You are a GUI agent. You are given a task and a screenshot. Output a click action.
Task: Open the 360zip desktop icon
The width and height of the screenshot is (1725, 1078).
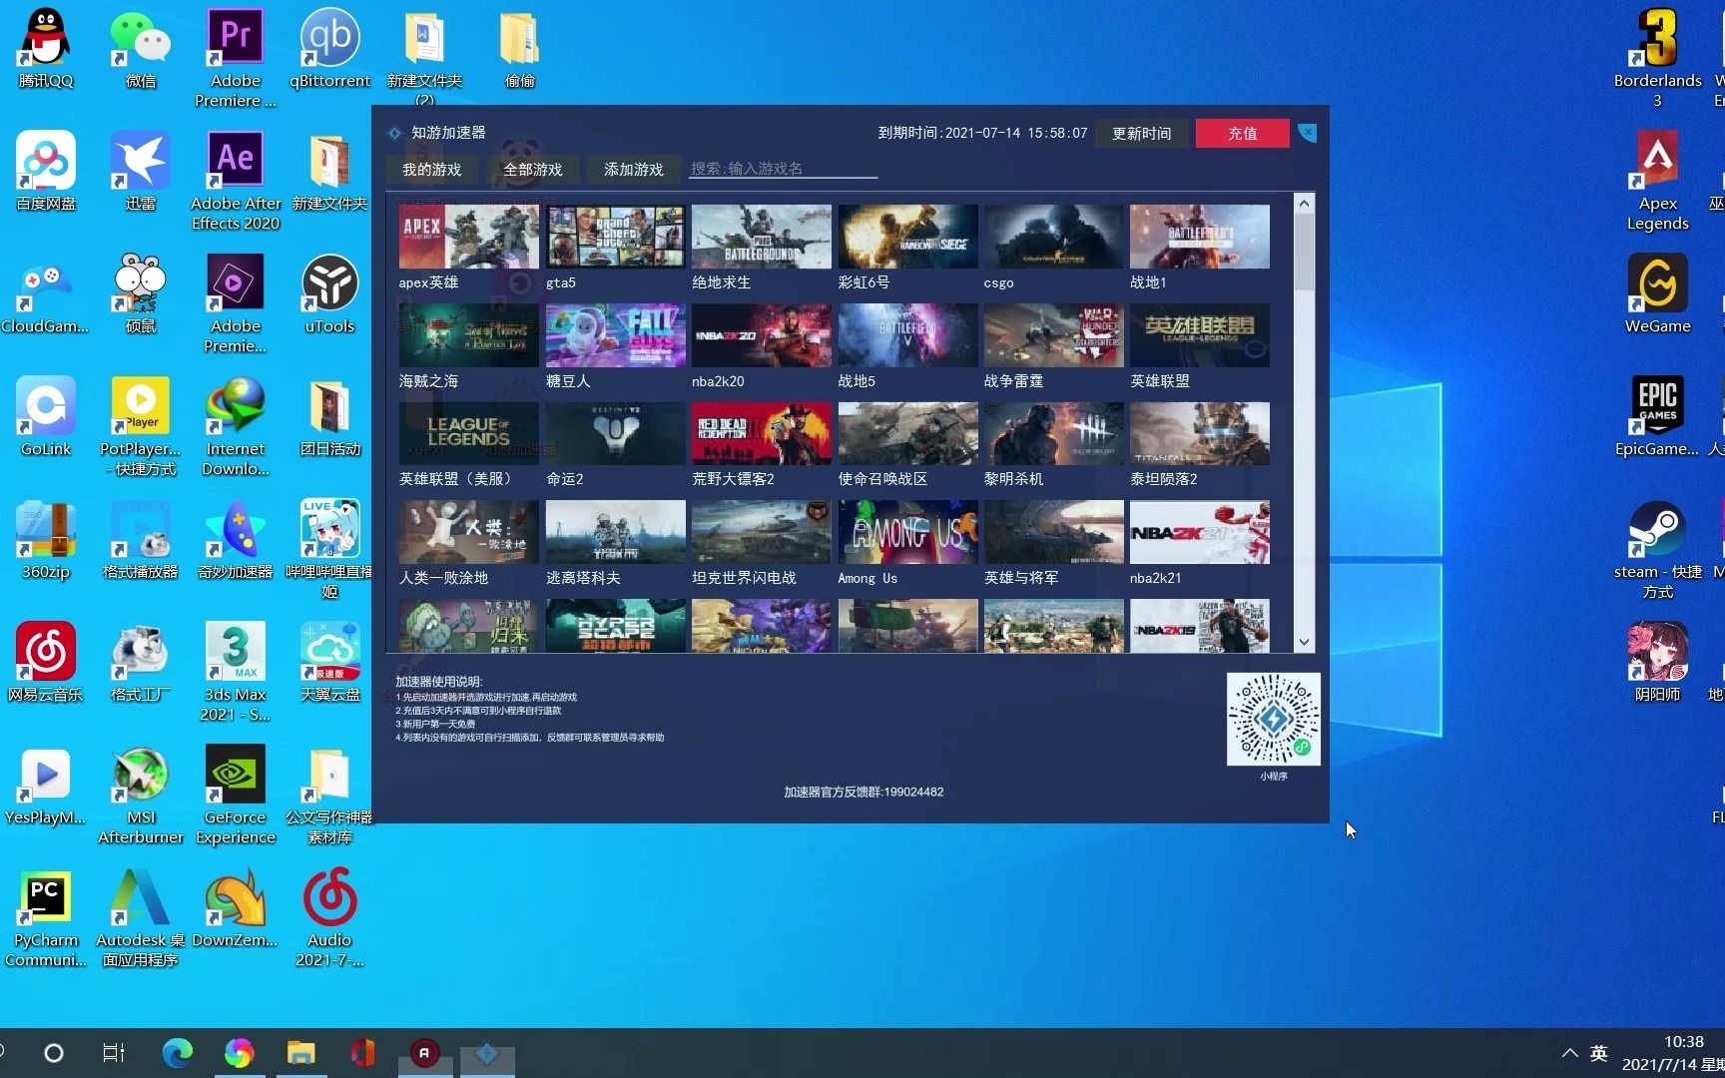46,540
